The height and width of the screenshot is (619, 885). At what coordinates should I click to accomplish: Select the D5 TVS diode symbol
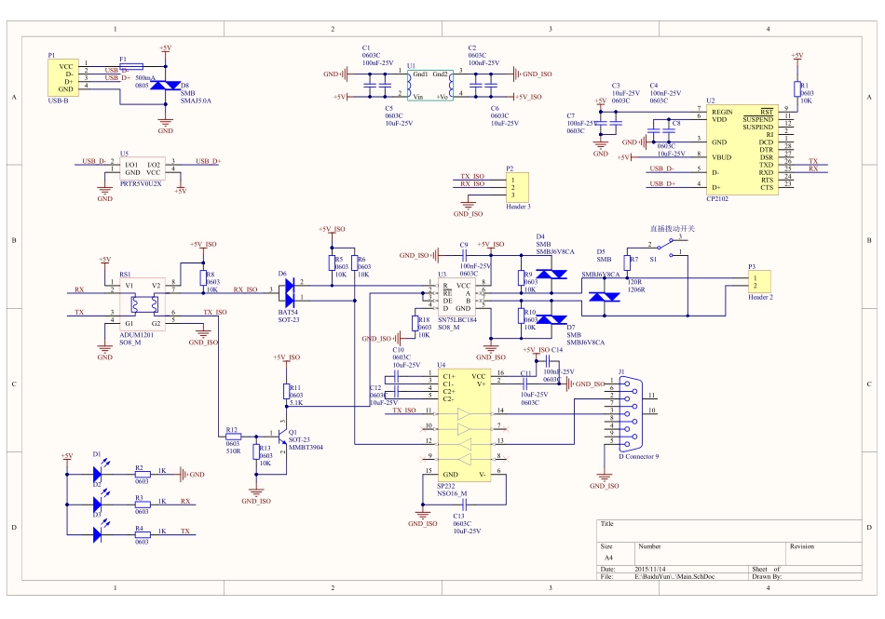[x=605, y=297]
